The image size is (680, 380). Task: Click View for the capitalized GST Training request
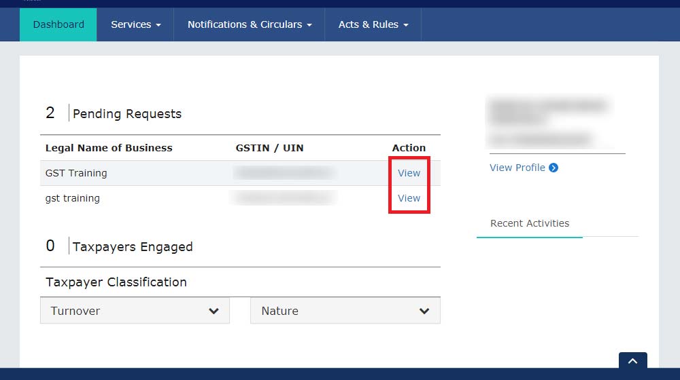tap(409, 173)
